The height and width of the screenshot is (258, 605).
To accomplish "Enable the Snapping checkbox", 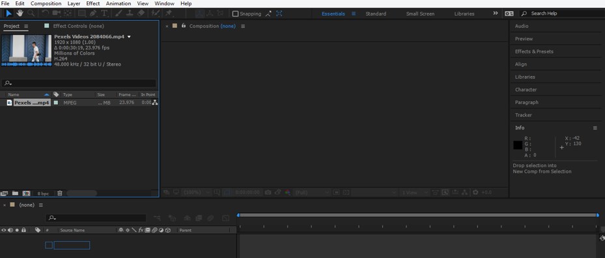I will pos(235,14).
